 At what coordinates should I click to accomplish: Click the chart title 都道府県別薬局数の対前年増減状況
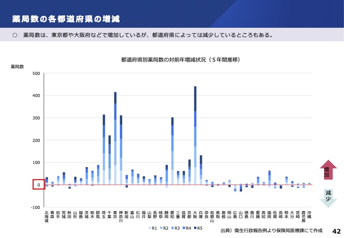click(180, 59)
